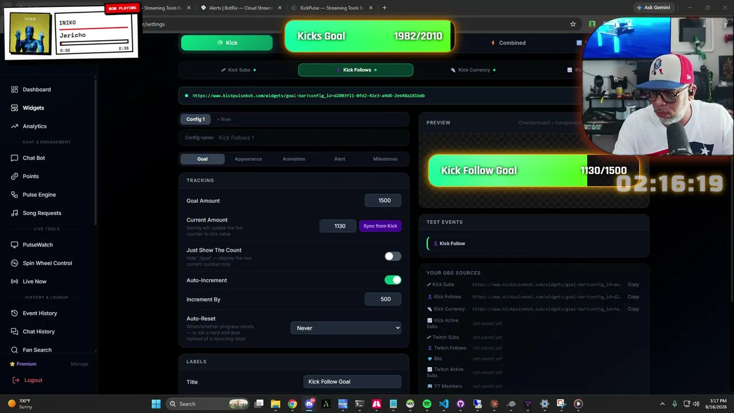
Task: Bookmark this page with the star icon
Action: tap(573, 24)
